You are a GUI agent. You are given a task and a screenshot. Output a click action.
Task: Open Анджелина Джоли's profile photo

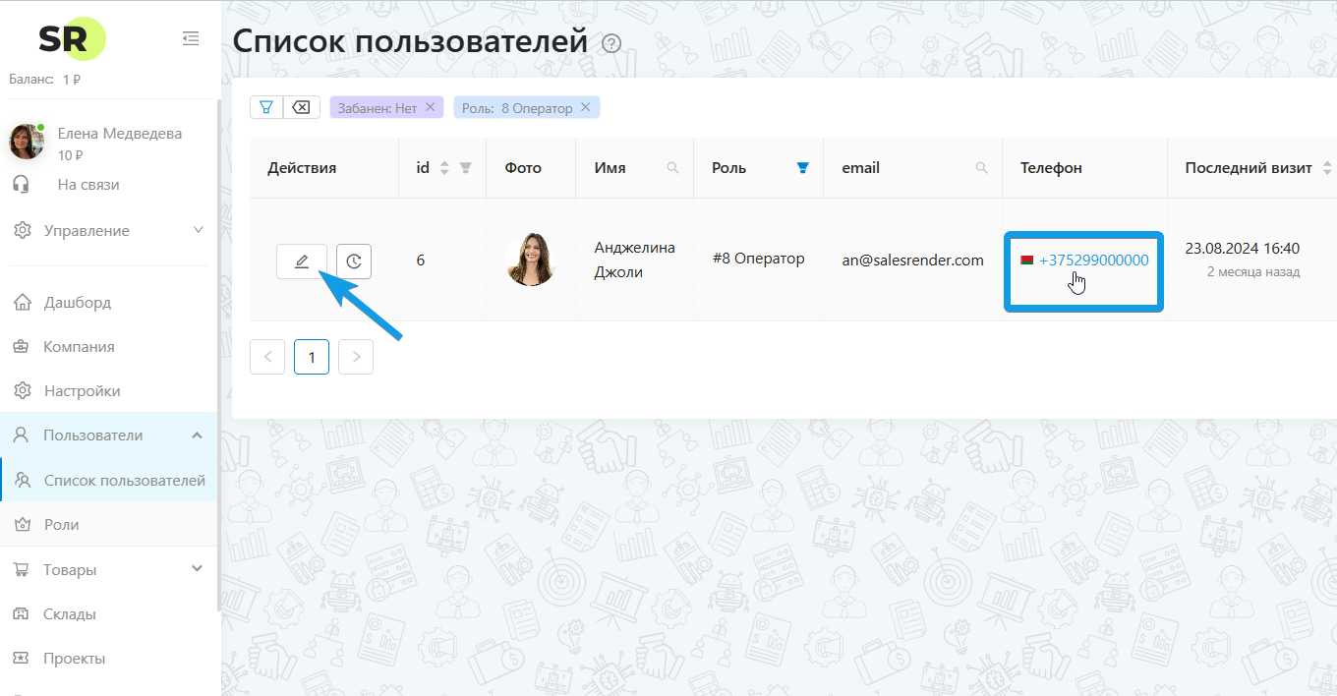[x=531, y=260]
